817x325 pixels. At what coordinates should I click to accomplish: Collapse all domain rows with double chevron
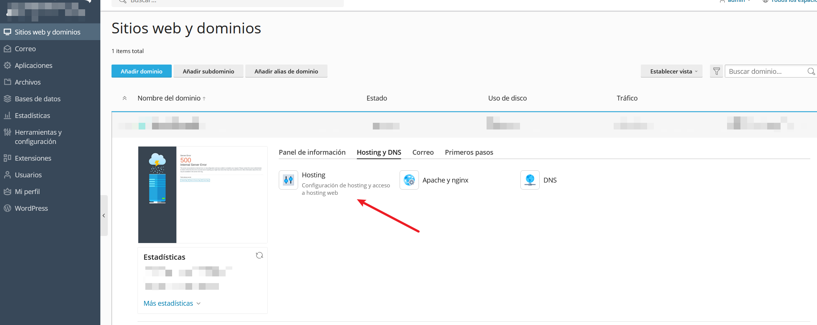click(x=125, y=98)
